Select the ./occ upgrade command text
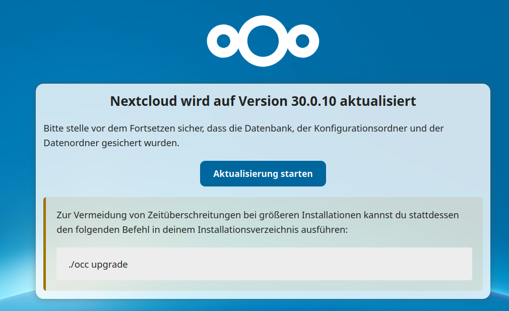Image resolution: width=509 pixels, height=311 pixels. pos(98,264)
